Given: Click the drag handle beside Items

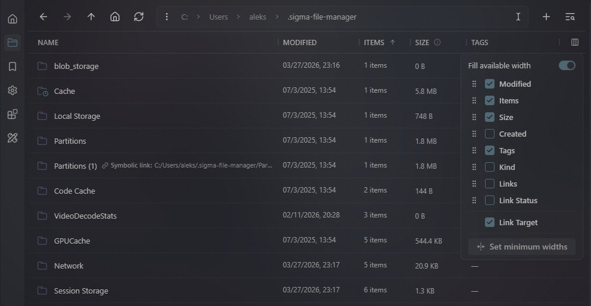Looking at the screenshot, I should coord(474,100).
